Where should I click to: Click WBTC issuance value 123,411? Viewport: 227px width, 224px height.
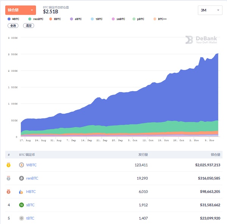pyautogui.click(x=141, y=165)
